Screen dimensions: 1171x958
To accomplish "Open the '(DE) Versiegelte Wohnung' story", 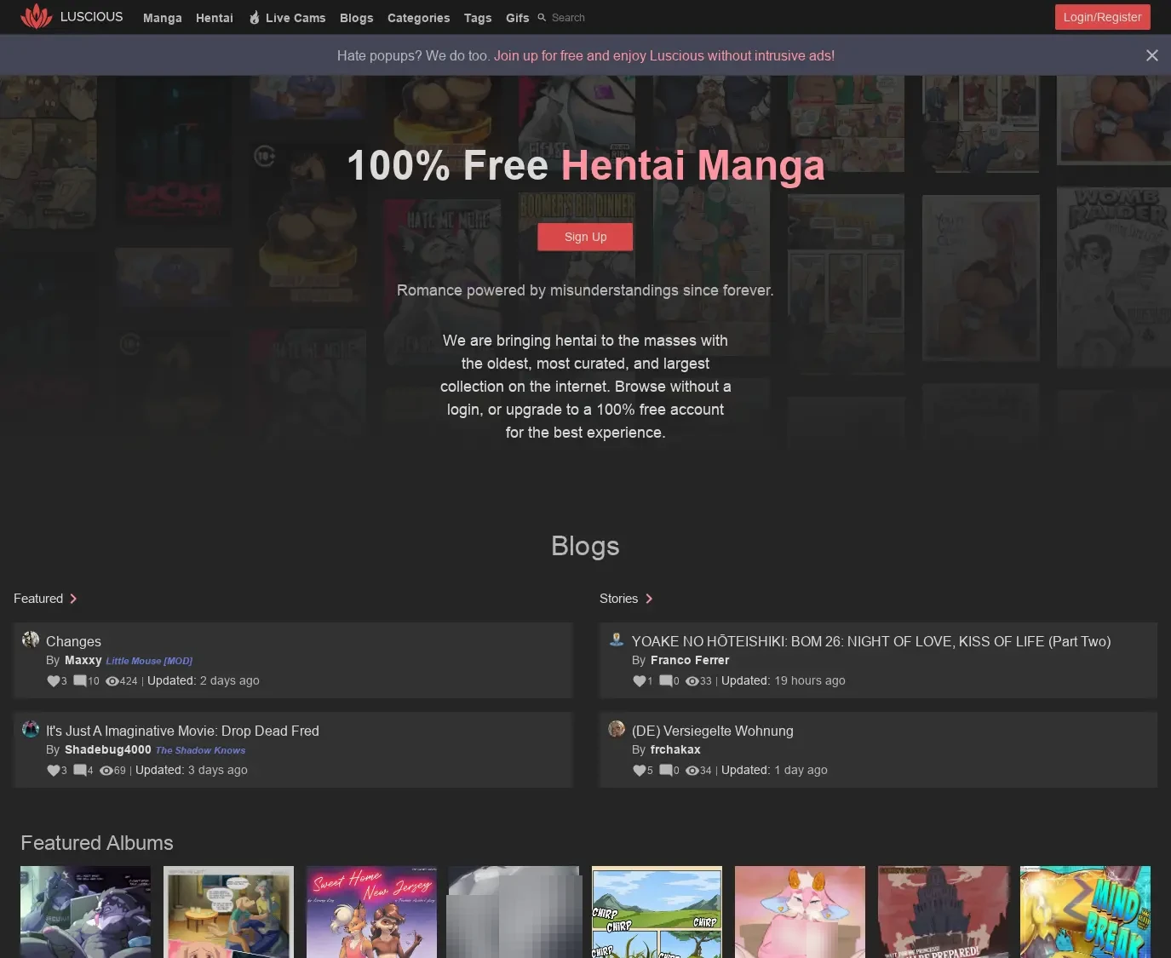I will click(712, 731).
